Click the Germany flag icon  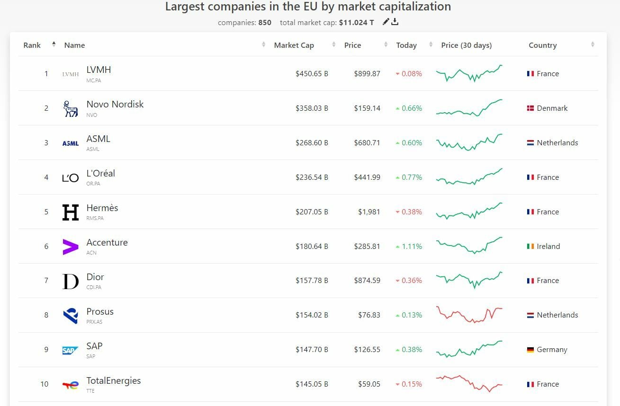(530, 350)
